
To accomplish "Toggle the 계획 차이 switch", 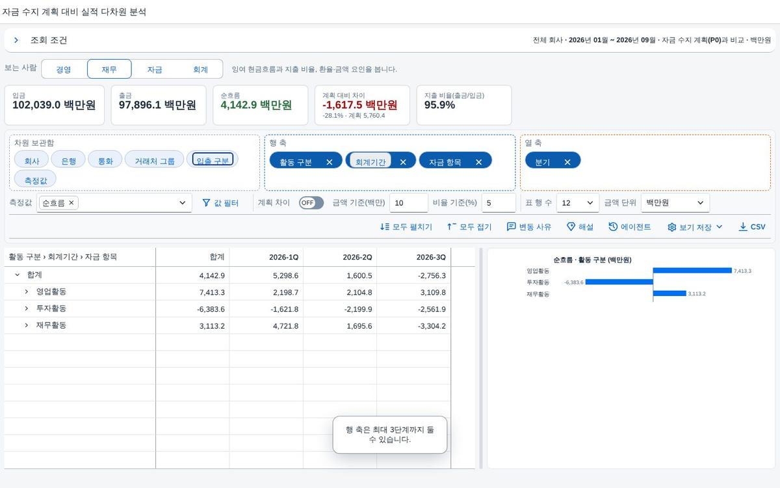I will tap(311, 203).
